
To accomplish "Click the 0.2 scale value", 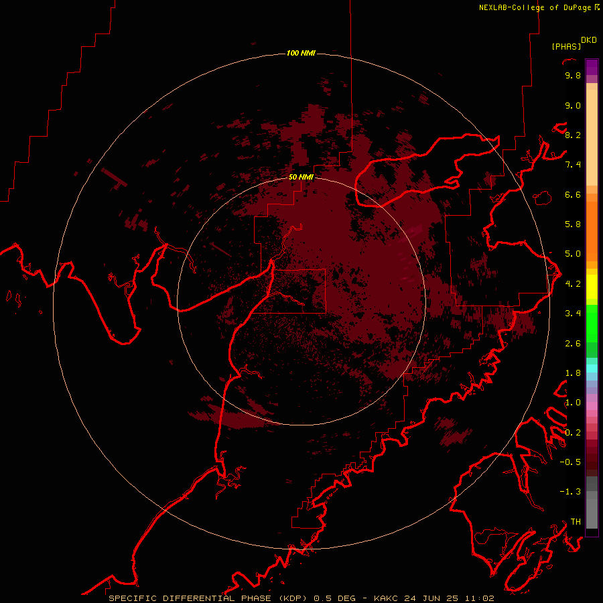I will [x=573, y=433].
